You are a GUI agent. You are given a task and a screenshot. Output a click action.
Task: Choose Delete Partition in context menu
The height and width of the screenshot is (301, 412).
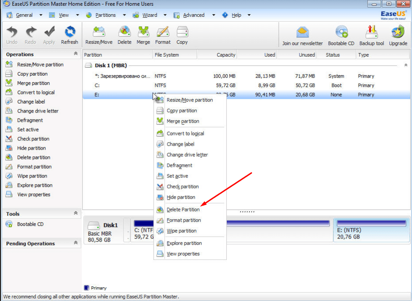click(183, 210)
